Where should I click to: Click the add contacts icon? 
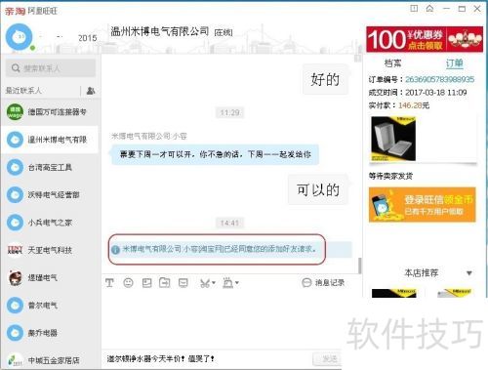pos(91,91)
